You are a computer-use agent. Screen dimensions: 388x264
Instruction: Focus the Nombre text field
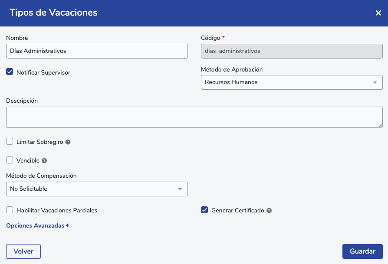coord(97,51)
